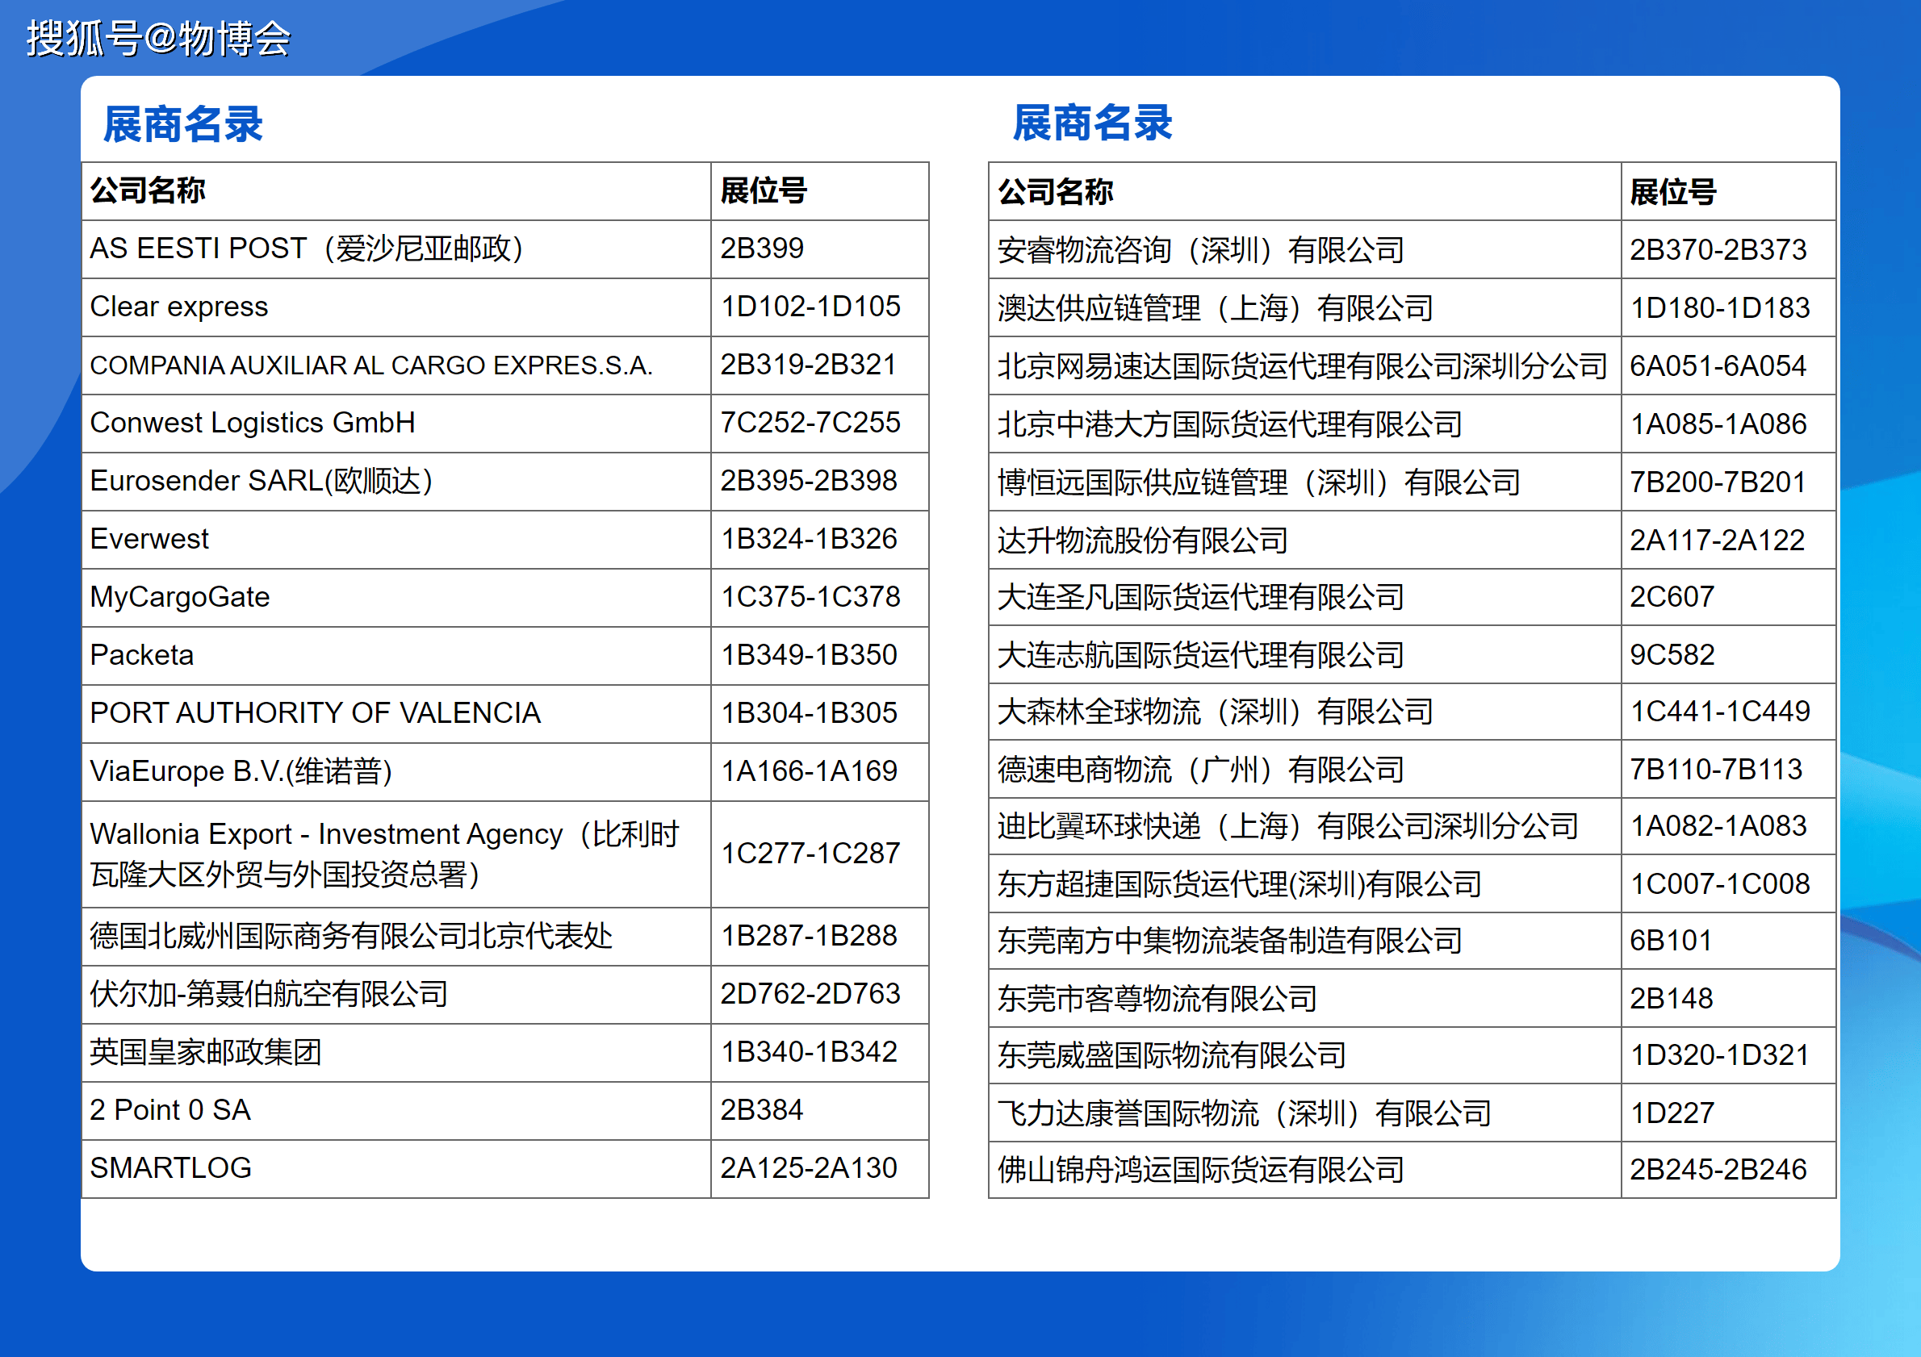Select booth 7B110-7B113
The height and width of the screenshot is (1357, 1921).
point(1716,769)
